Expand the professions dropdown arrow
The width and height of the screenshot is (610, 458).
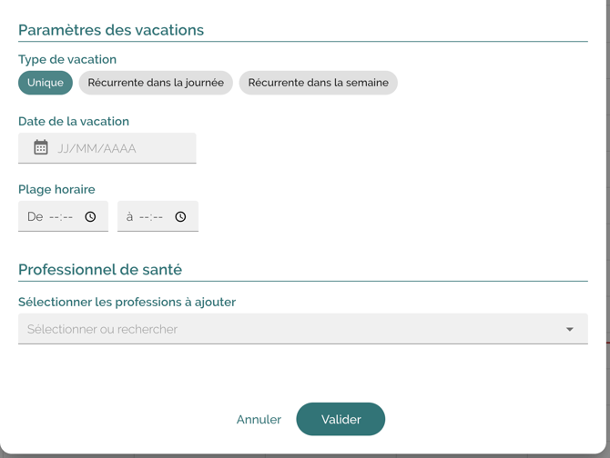(x=570, y=329)
